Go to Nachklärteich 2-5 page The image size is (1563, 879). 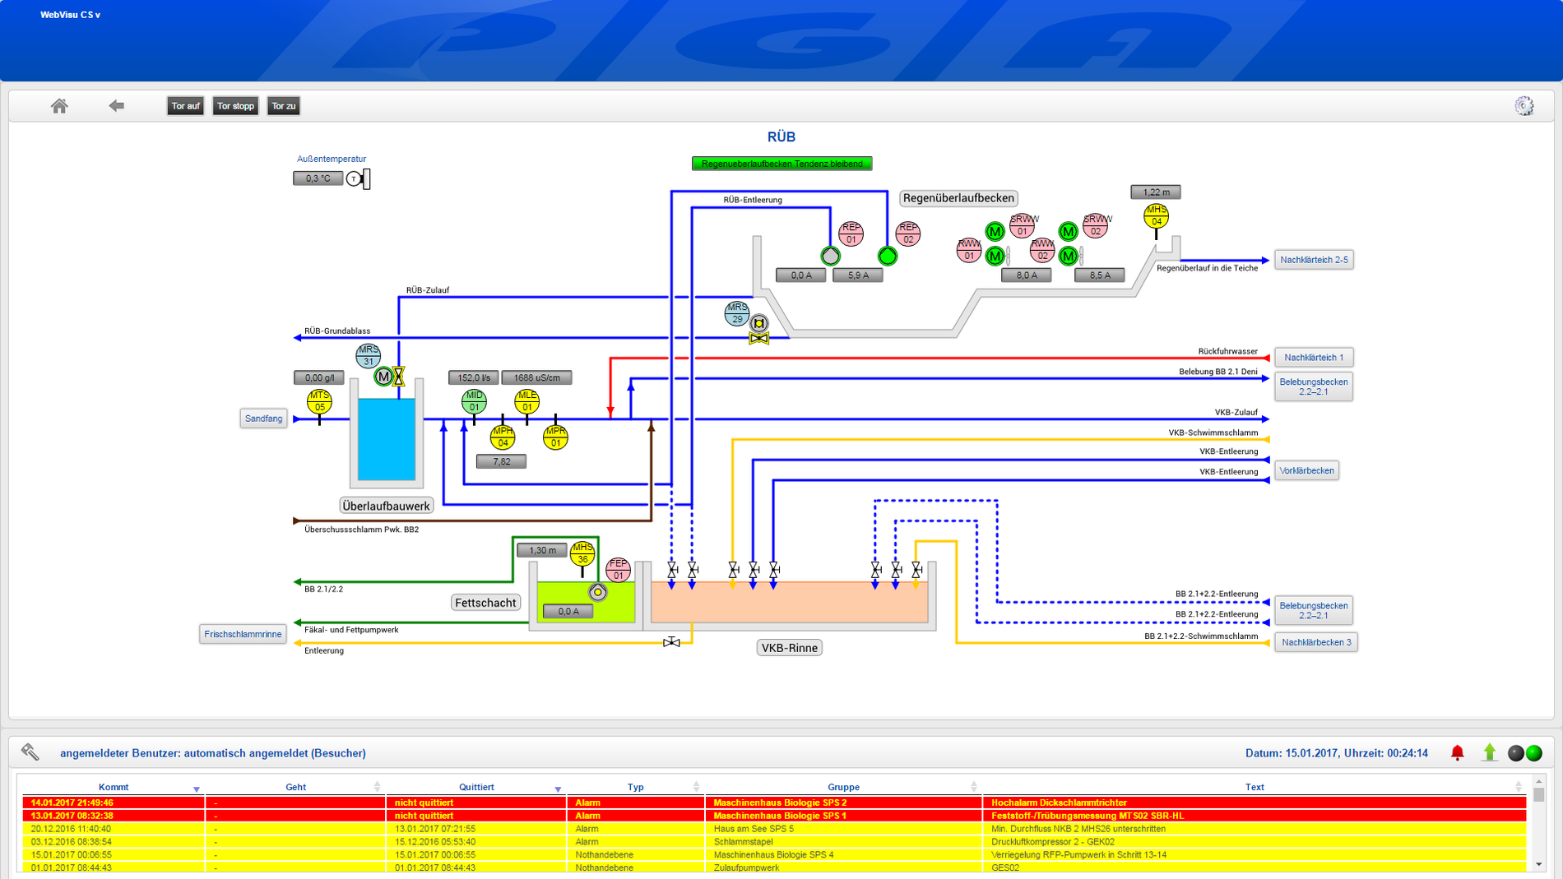pos(1313,260)
